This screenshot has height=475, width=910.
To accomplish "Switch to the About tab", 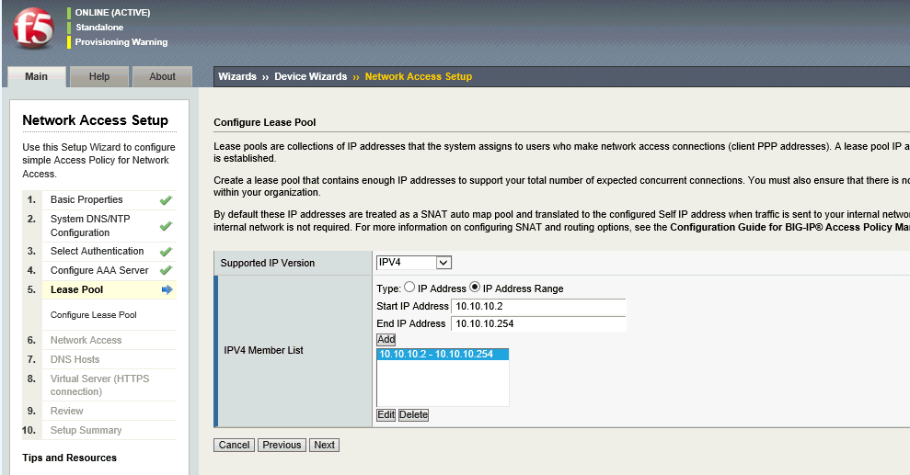I will pos(162,76).
